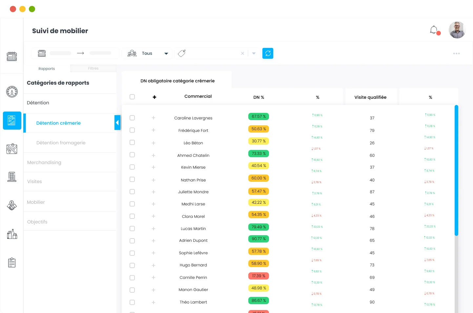The image size is (473, 313).
Task: Open notifications bell icon
Action: [x=434, y=30]
